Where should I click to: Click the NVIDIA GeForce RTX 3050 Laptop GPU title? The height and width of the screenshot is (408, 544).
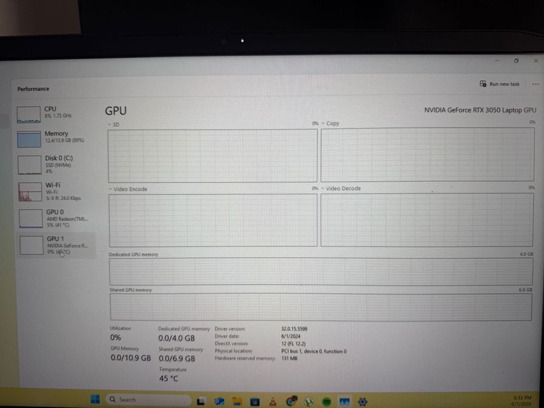(x=480, y=110)
